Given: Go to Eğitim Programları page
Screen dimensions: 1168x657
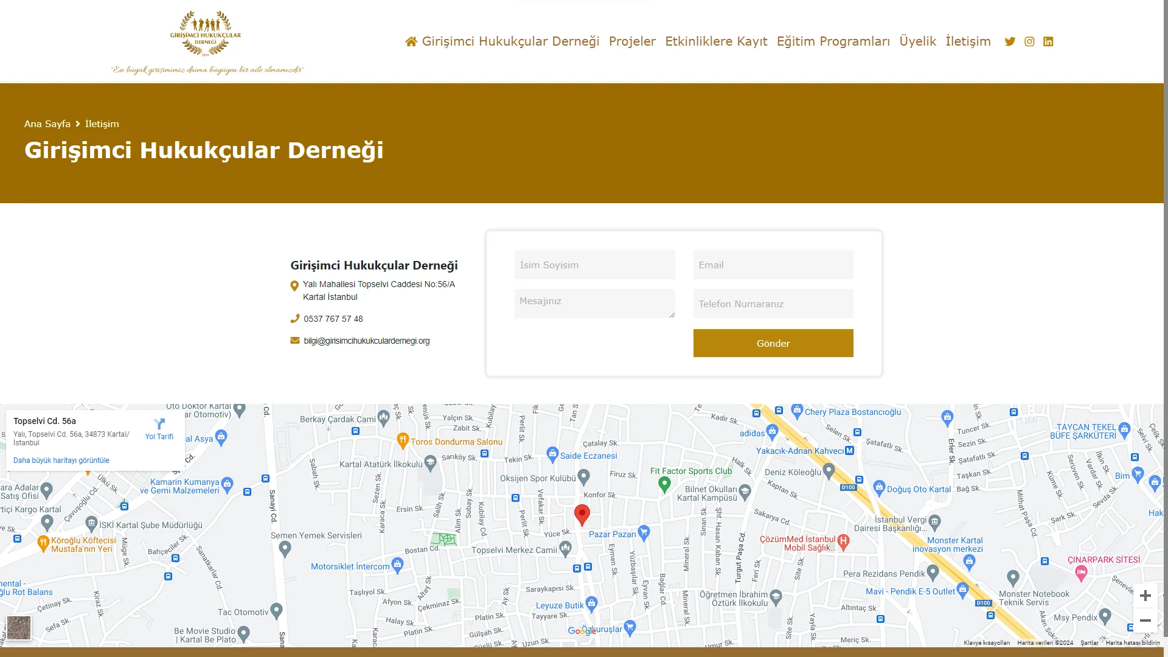Looking at the screenshot, I should coord(833,41).
